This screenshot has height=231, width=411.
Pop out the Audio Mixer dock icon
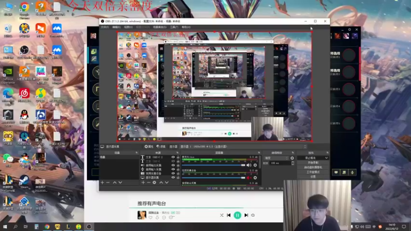259,152
